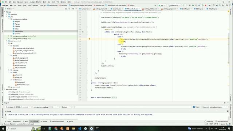Click the Logcat horizontal scrollbar

[43, 119]
